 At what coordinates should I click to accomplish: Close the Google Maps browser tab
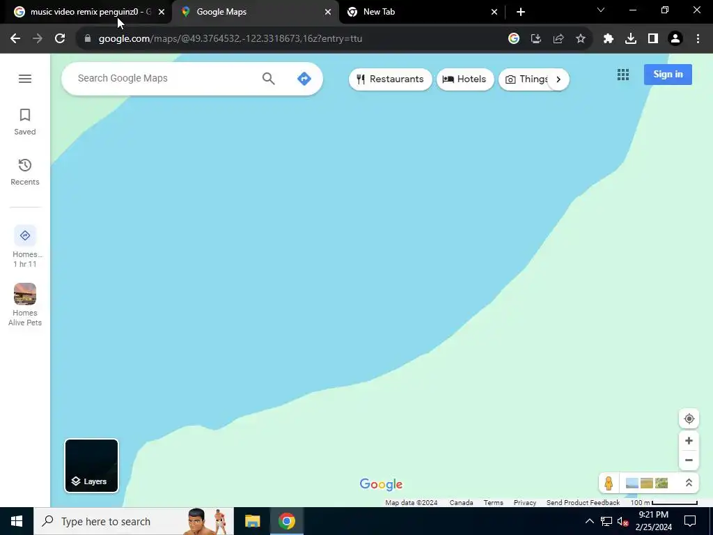pyautogui.click(x=328, y=13)
